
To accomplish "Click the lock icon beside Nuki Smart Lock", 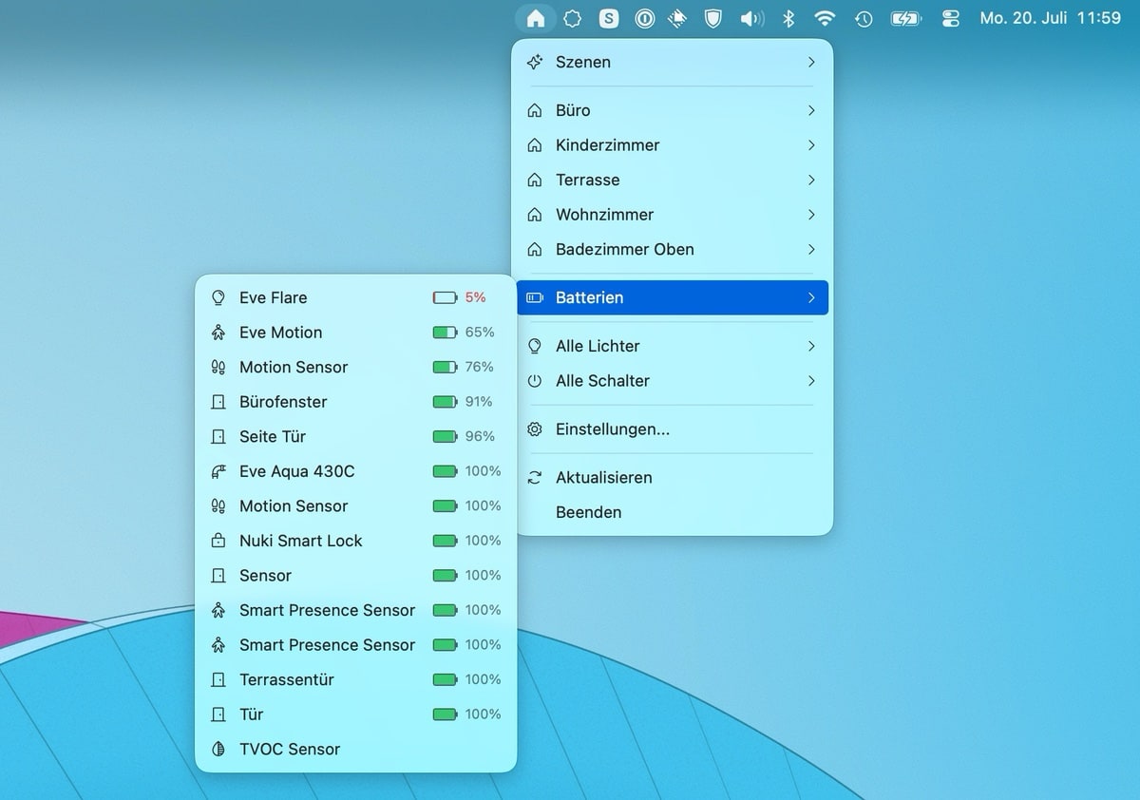I will coord(218,541).
